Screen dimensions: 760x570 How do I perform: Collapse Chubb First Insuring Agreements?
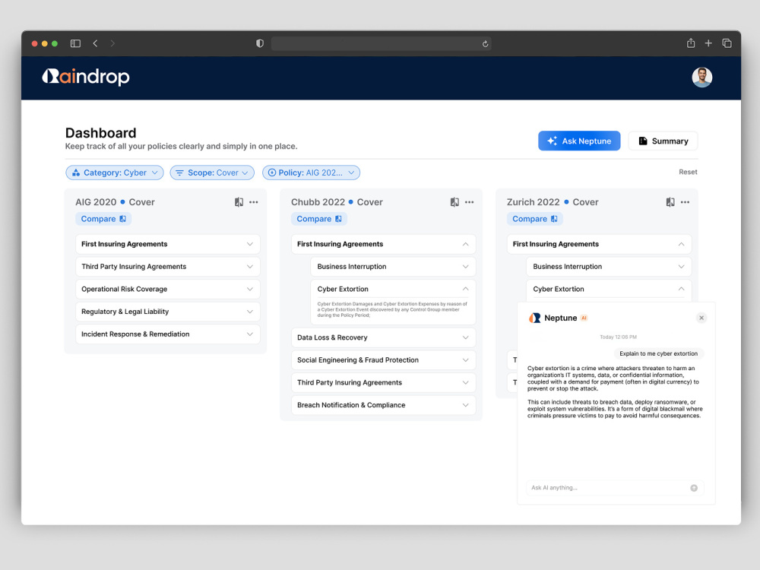point(383,244)
